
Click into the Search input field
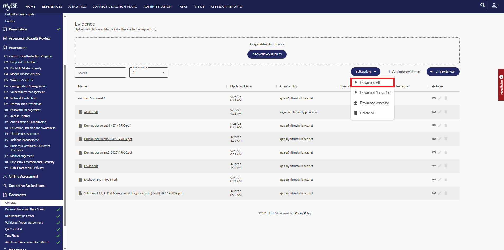[100, 73]
